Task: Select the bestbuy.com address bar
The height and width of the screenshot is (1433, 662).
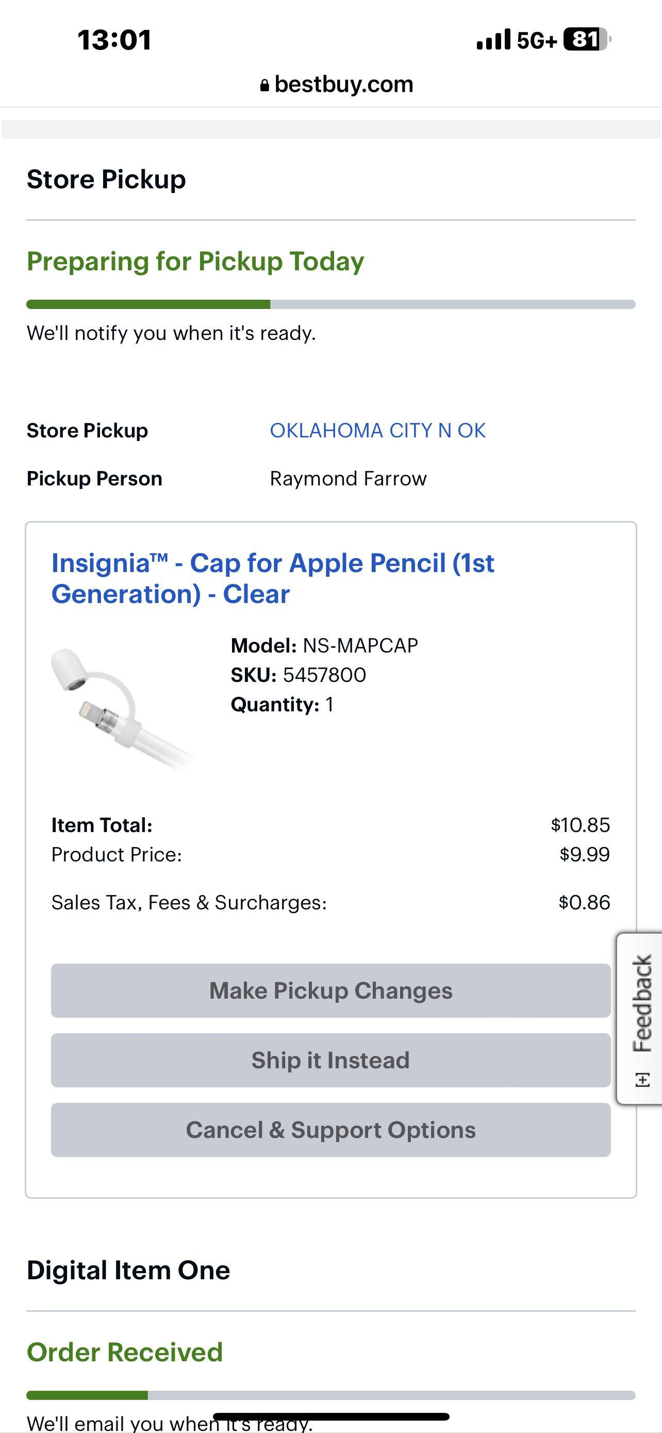Action: point(344,84)
